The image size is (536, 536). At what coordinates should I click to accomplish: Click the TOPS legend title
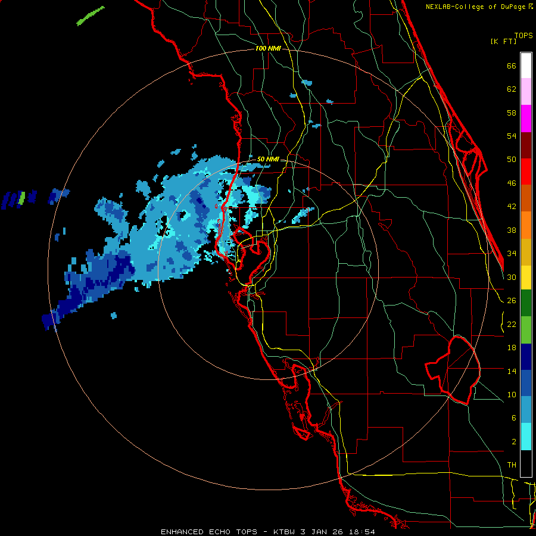[x=523, y=36]
